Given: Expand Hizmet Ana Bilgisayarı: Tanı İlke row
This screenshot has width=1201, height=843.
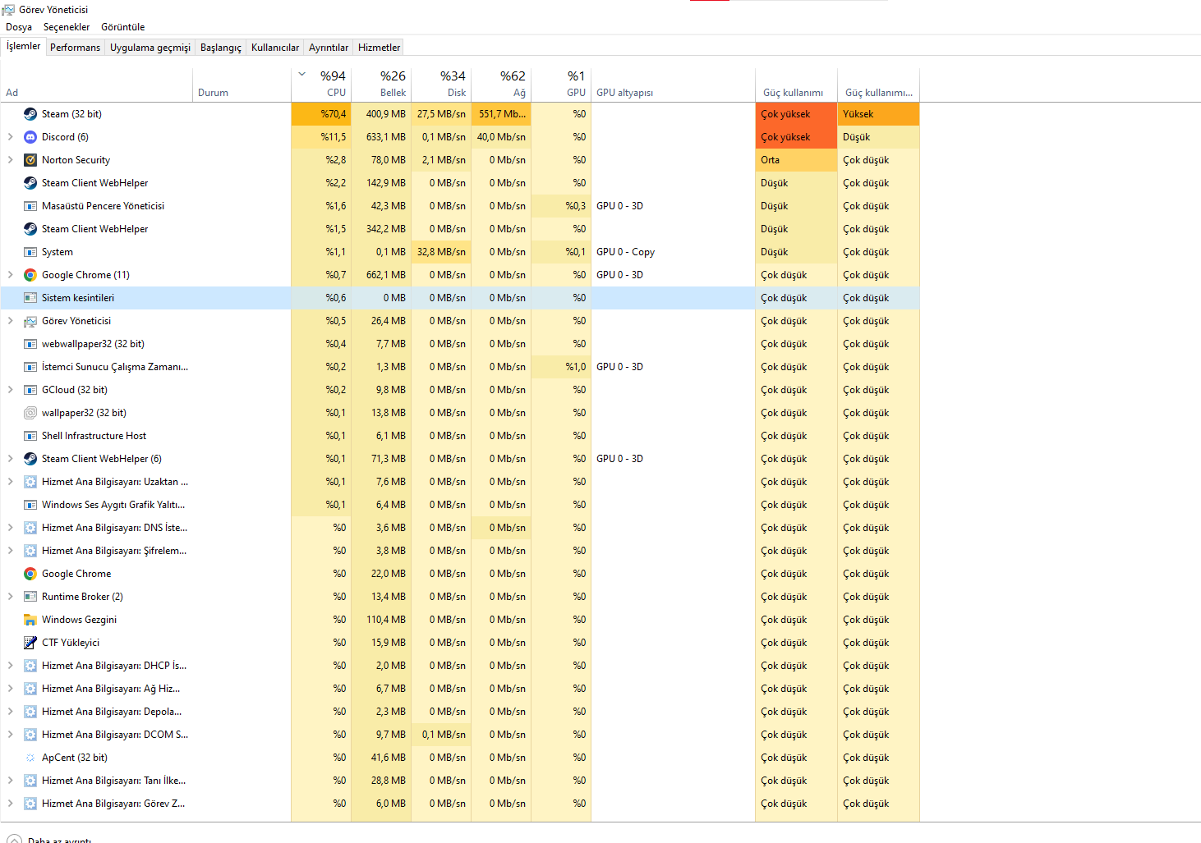Looking at the screenshot, I should pyautogui.click(x=10, y=781).
